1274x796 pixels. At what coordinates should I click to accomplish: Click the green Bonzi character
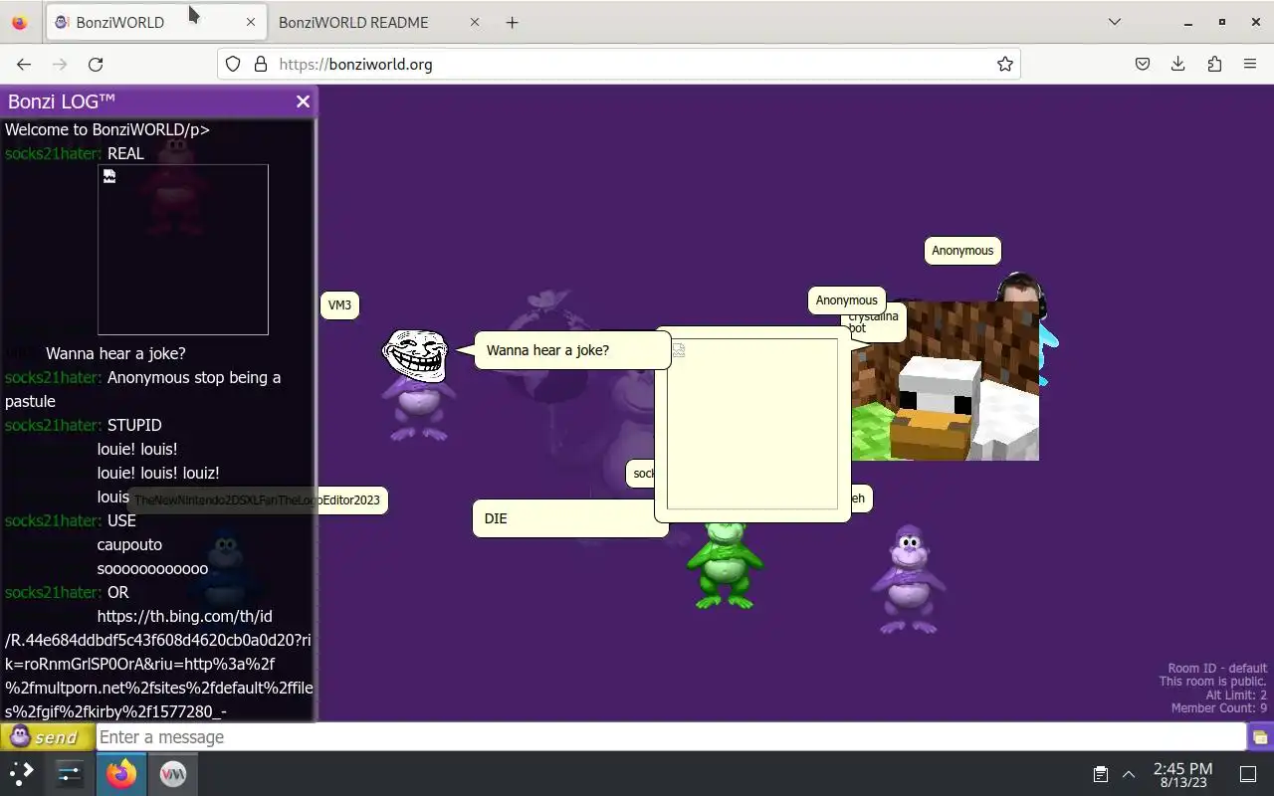(x=725, y=563)
